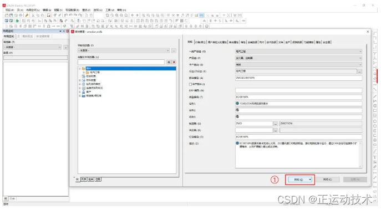Viewport: 381px width, 210px height.
Task: Click the blue globe icon in the 名称1 field
Action: pos(237,104)
